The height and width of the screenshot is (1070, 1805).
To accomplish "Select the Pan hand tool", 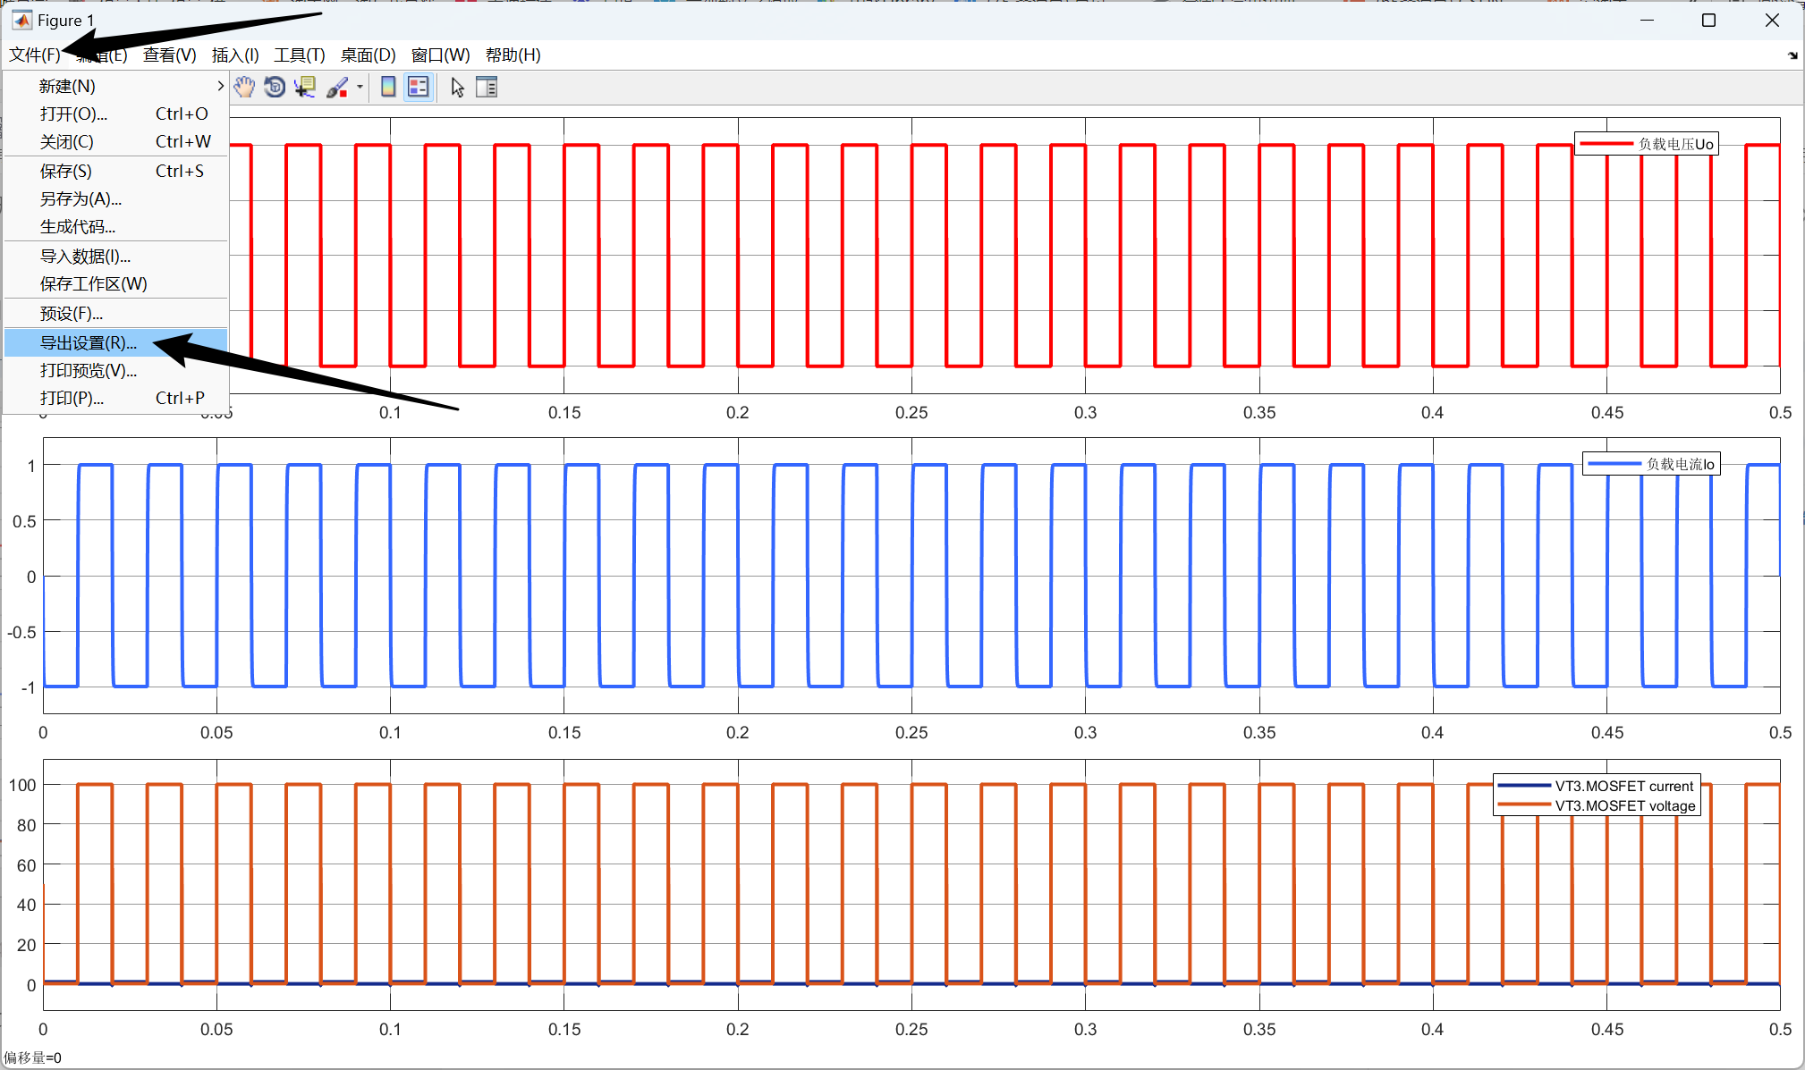I will 244,87.
